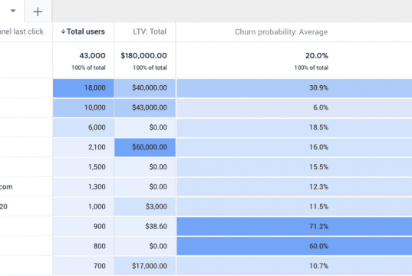Select the 71.2% churn probability cell
The width and height of the screenshot is (412, 276).
(294, 226)
